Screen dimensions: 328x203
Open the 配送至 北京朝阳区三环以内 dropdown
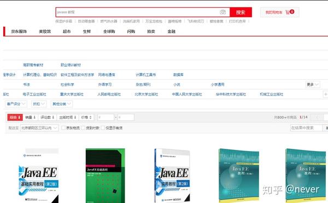pos(39,128)
